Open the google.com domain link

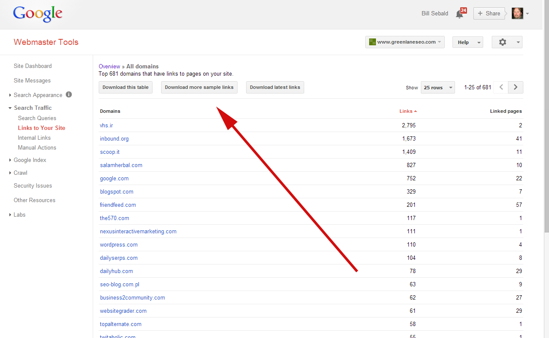[114, 178]
